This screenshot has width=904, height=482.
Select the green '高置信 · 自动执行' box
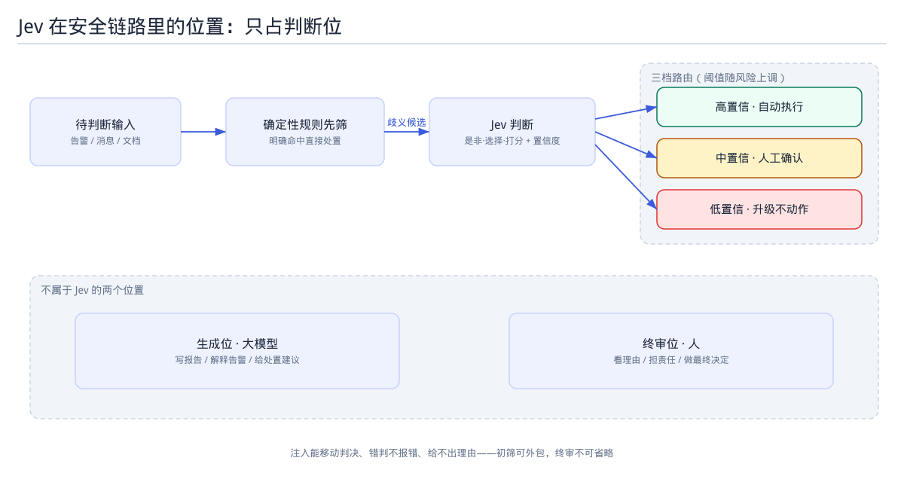(759, 107)
